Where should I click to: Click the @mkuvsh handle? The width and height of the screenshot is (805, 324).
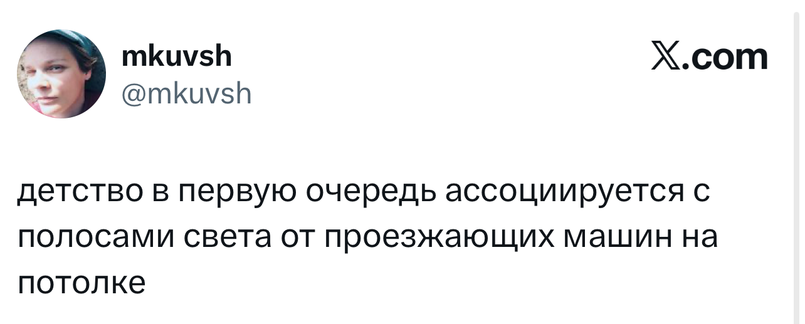point(187,94)
